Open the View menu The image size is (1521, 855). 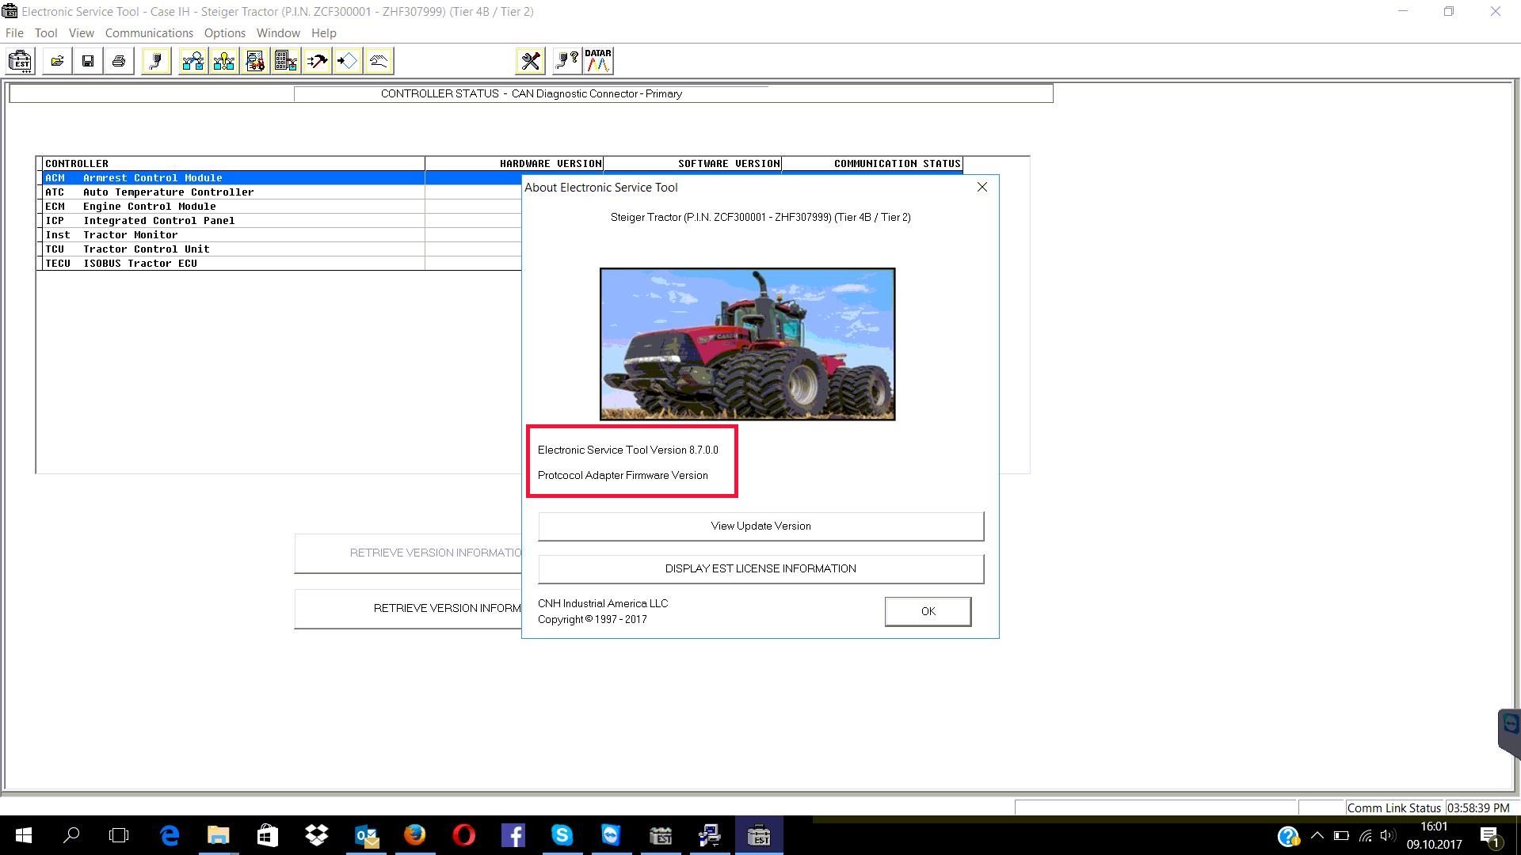[x=81, y=33]
